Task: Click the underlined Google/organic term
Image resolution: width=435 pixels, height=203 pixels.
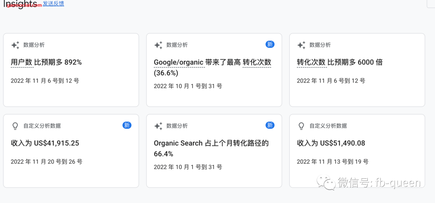Action: [179, 62]
